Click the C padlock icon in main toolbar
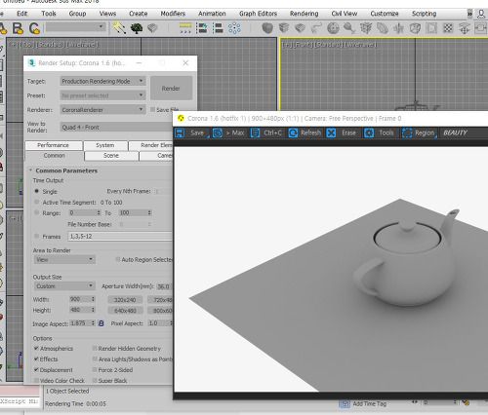Viewport: 488px width, 415px height. [x=34, y=28]
